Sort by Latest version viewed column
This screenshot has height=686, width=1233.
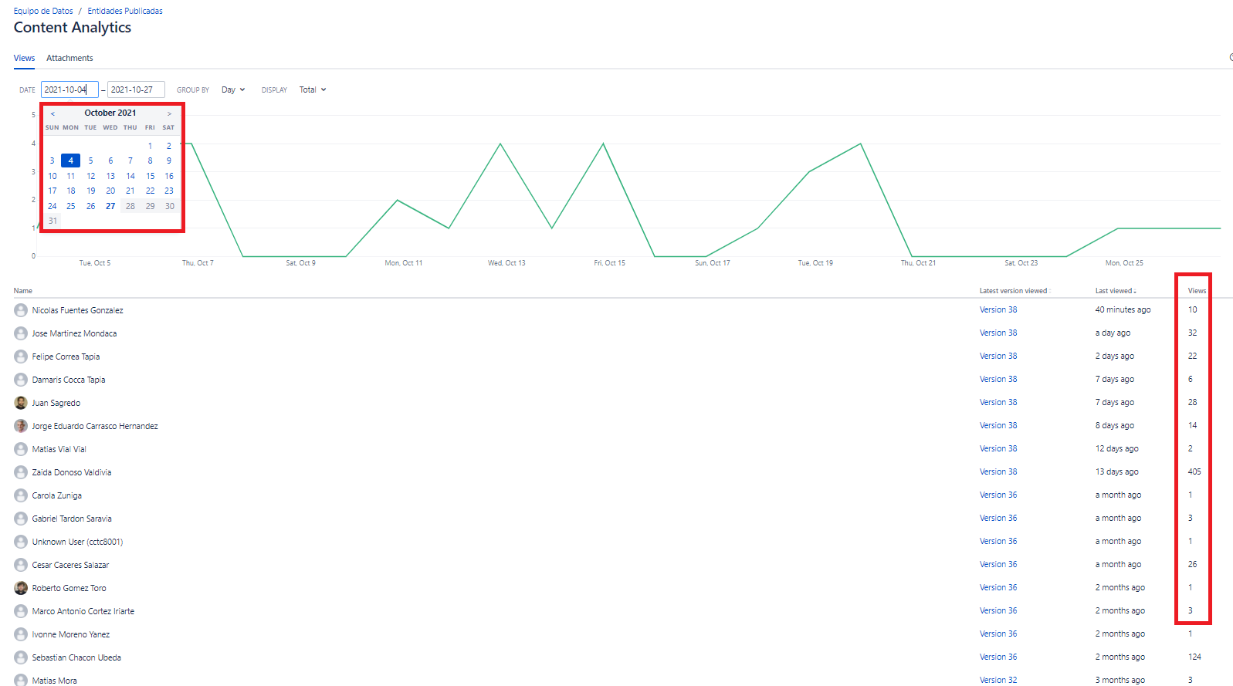pyautogui.click(x=1015, y=291)
